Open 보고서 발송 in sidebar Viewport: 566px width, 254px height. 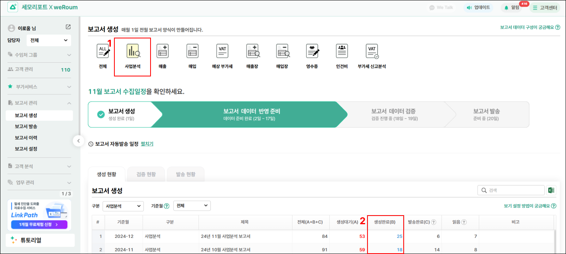click(x=26, y=127)
